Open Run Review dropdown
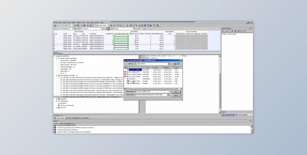 [102, 29]
